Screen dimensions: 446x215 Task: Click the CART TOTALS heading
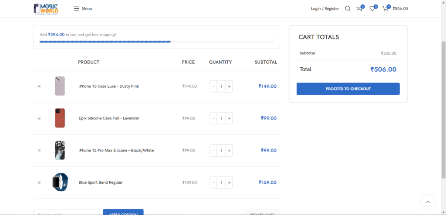[318, 37]
